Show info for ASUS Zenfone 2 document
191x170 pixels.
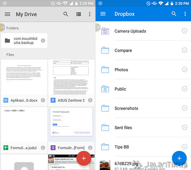(x=90, y=100)
